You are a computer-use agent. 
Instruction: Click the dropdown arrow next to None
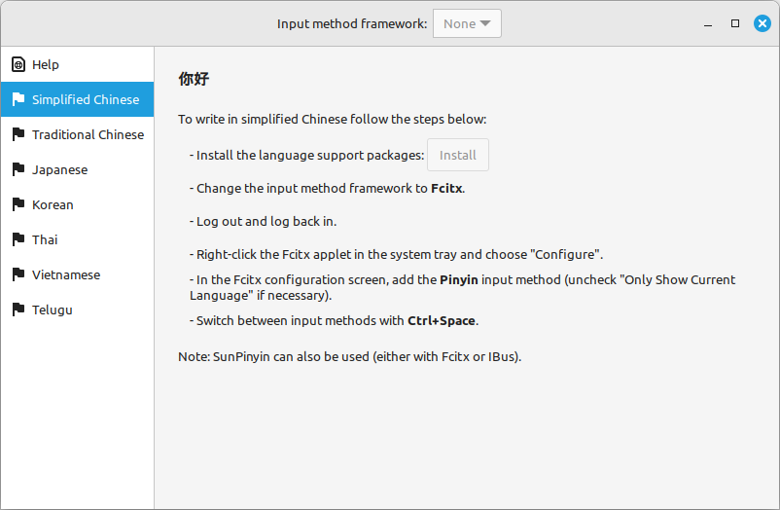click(x=485, y=23)
